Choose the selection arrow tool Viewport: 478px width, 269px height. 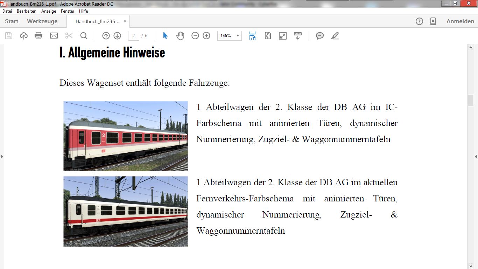pos(166,36)
